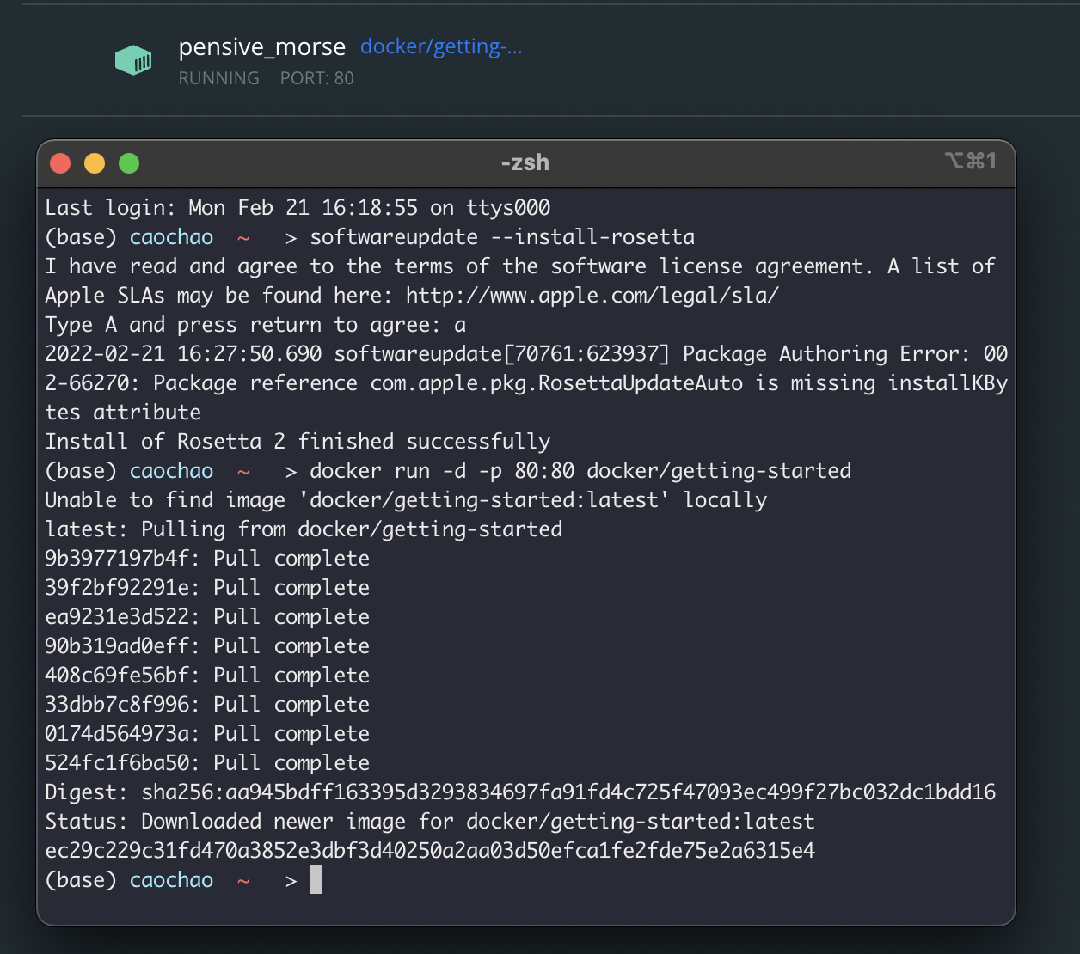
Task: Click the softwareupdate --install-rosetta command
Action: point(502,237)
